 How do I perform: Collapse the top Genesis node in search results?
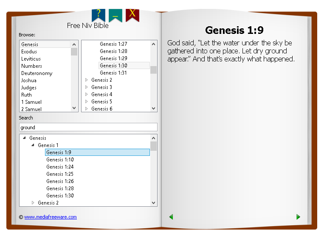point(24,138)
